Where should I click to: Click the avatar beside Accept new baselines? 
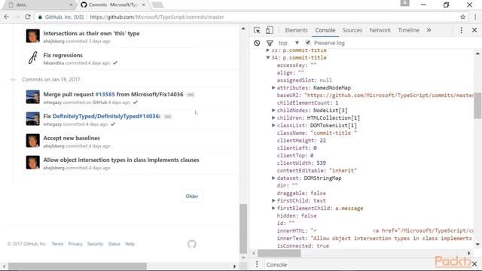33,141
